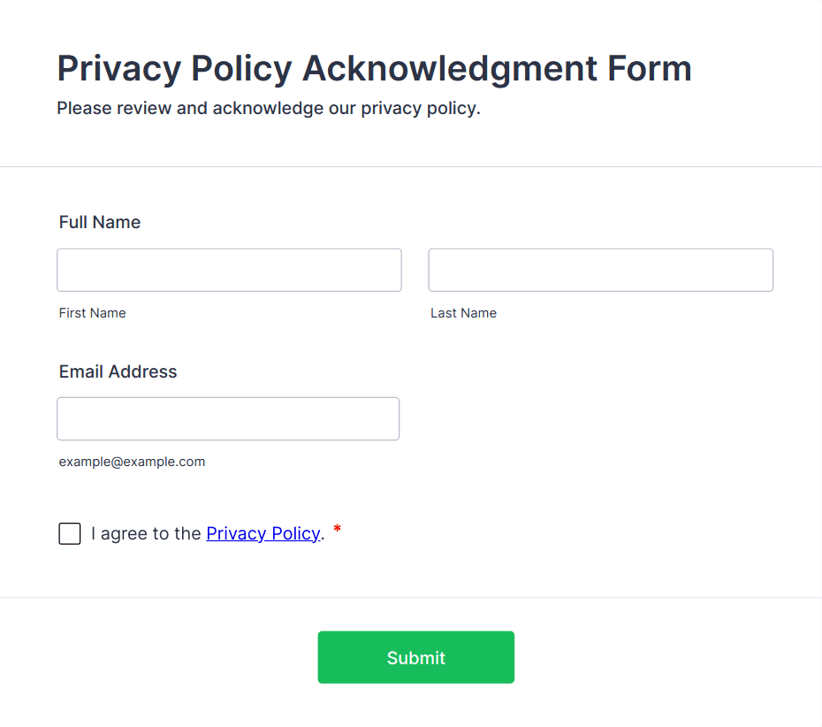Open the Privacy Policy link
The height and width of the screenshot is (727, 822).
point(263,533)
